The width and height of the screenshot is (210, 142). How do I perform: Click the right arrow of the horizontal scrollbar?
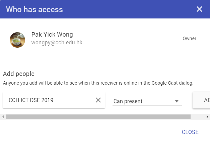pyautogui.click(x=208, y=117)
